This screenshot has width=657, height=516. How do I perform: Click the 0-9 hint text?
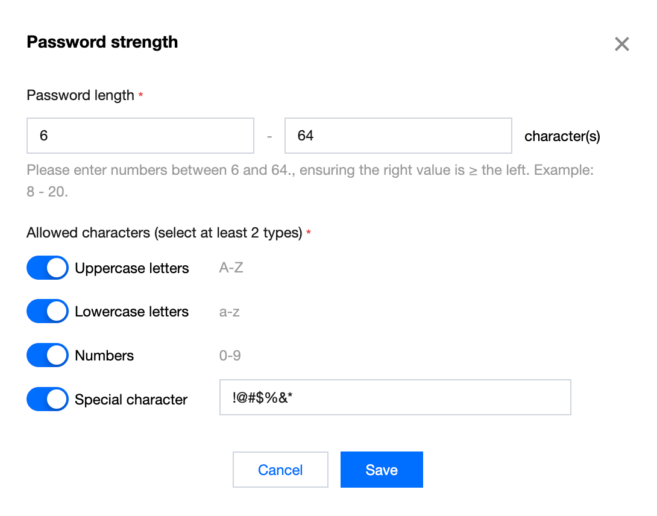pyautogui.click(x=230, y=356)
